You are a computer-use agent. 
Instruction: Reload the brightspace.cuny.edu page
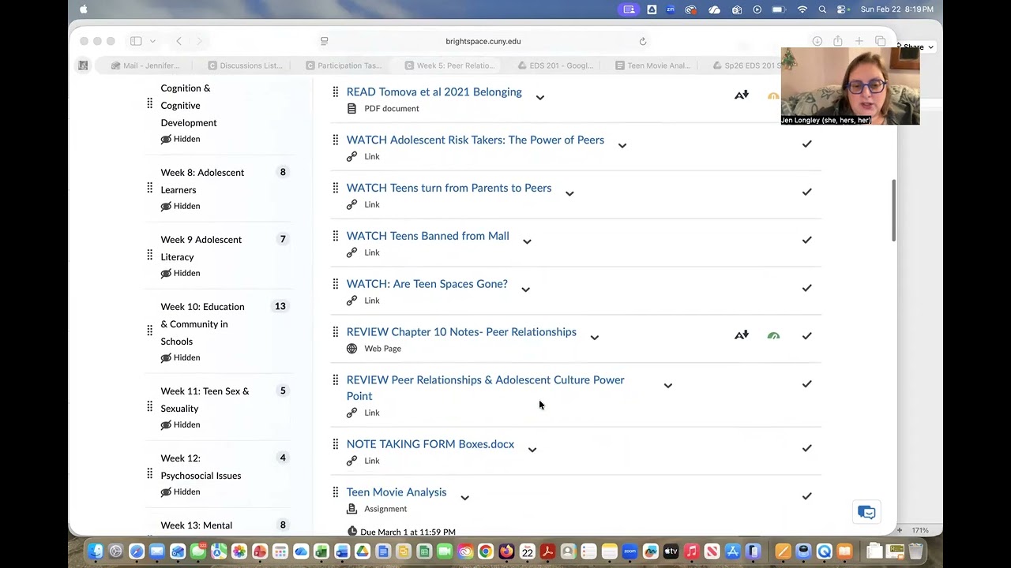(x=643, y=41)
